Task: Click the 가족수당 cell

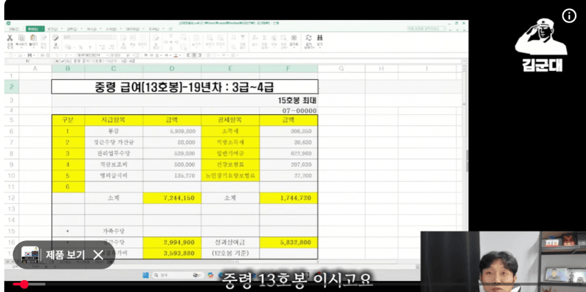Action: (114, 231)
